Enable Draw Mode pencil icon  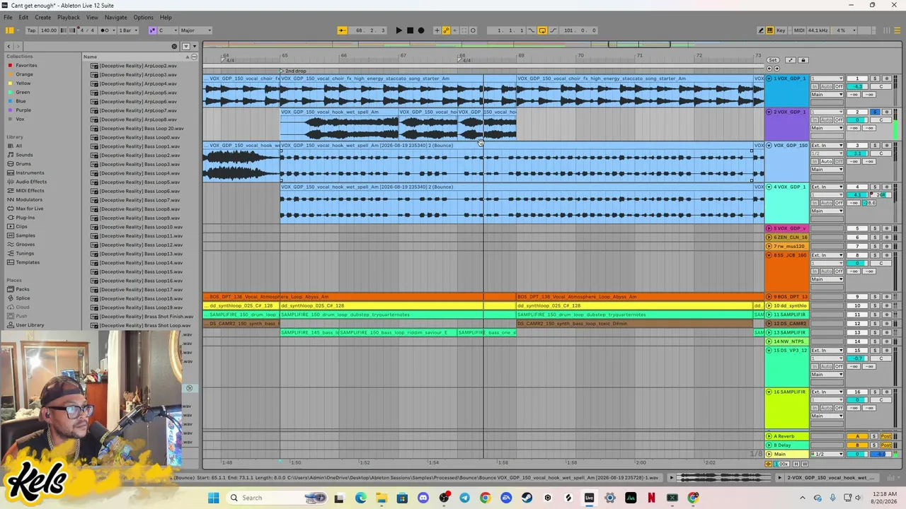[761, 30]
